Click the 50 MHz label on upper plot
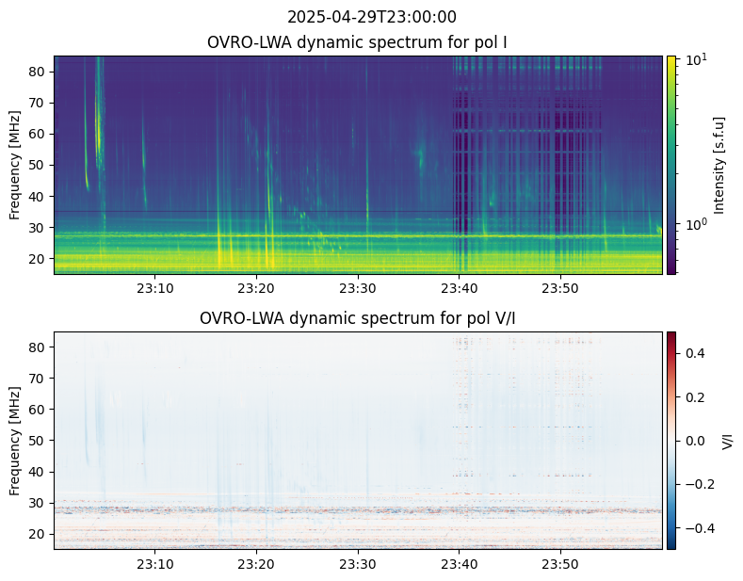This screenshot has width=743, height=581. click(38, 166)
